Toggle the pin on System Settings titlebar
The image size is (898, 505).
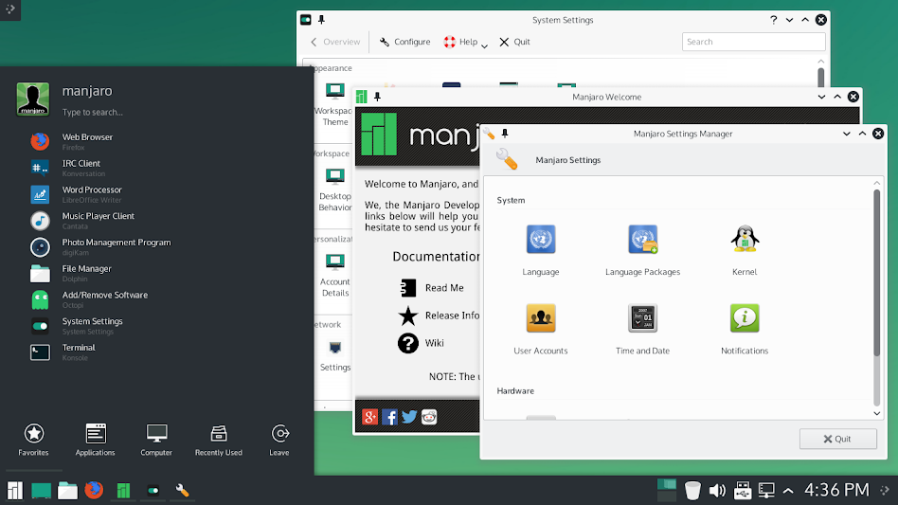pos(321,20)
